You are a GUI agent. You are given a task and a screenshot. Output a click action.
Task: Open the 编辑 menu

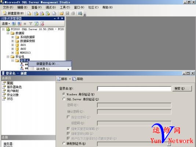[22, 7]
